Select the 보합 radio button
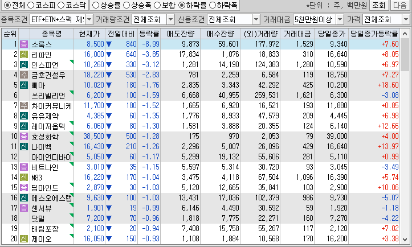 click(157, 5)
